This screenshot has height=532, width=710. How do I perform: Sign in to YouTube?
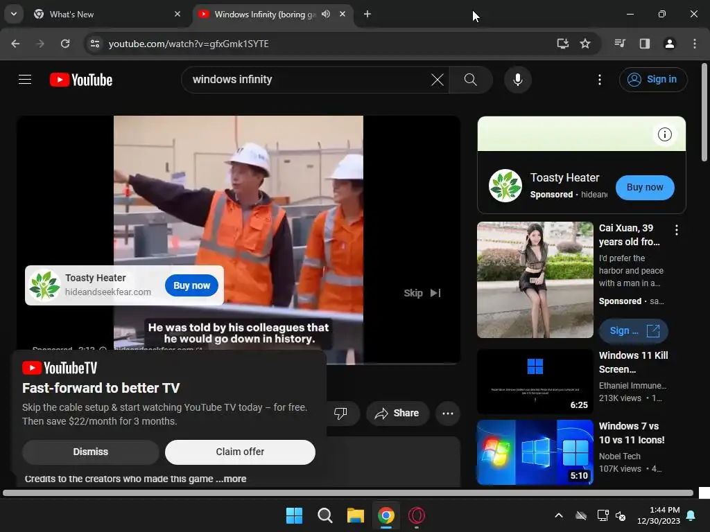click(x=653, y=80)
